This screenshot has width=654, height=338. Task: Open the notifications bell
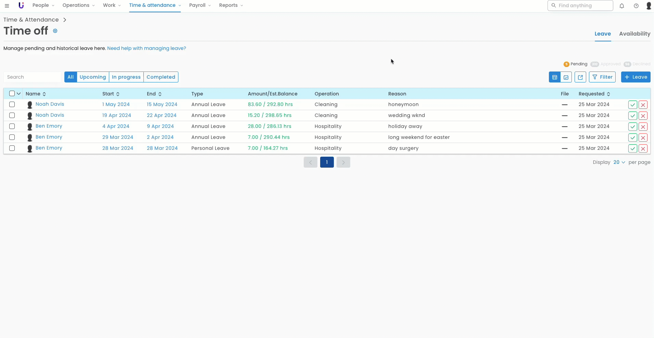[x=622, y=6]
